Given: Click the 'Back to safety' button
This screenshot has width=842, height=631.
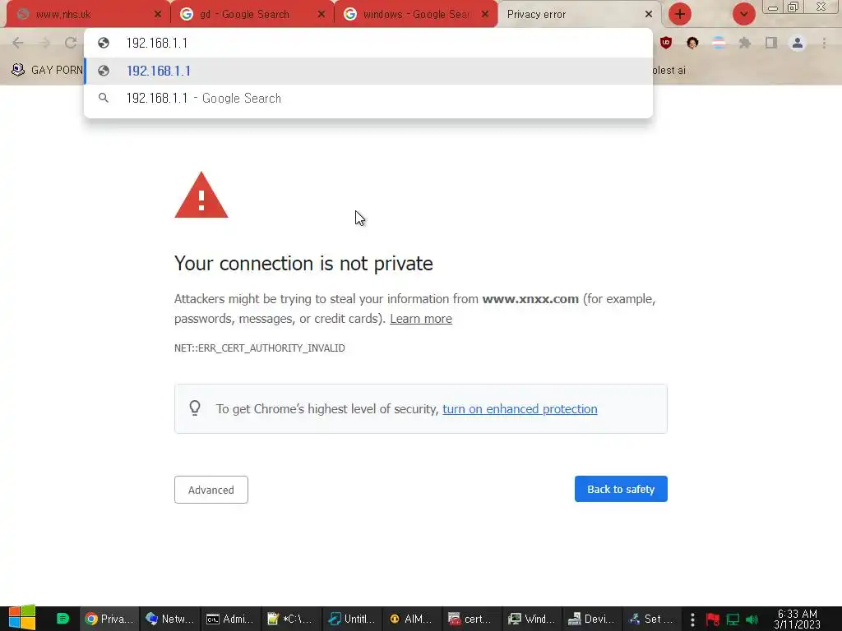Looking at the screenshot, I should [x=621, y=489].
